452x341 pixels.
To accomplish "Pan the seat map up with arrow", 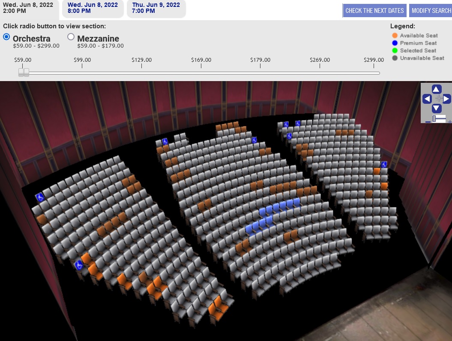I will pyautogui.click(x=436, y=89).
